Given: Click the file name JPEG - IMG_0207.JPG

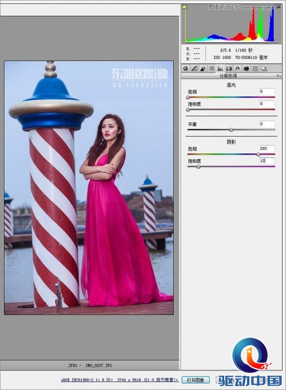Looking at the screenshot, I should pos(90,365).
